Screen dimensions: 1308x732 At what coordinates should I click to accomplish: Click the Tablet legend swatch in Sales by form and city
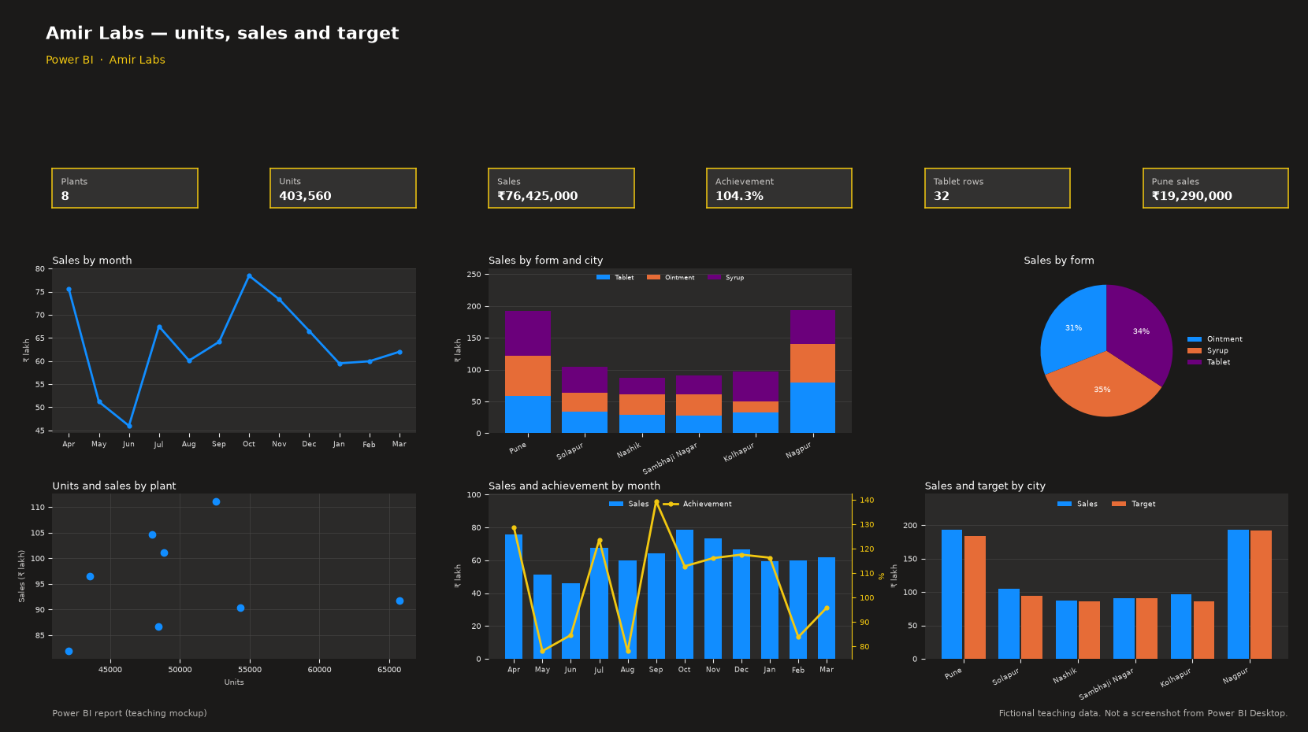pos(604,278)
